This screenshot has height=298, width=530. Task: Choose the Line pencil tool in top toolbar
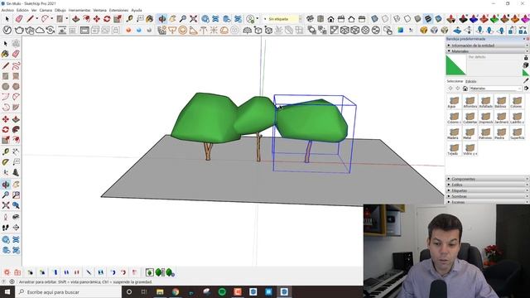[x=30, y=19]
